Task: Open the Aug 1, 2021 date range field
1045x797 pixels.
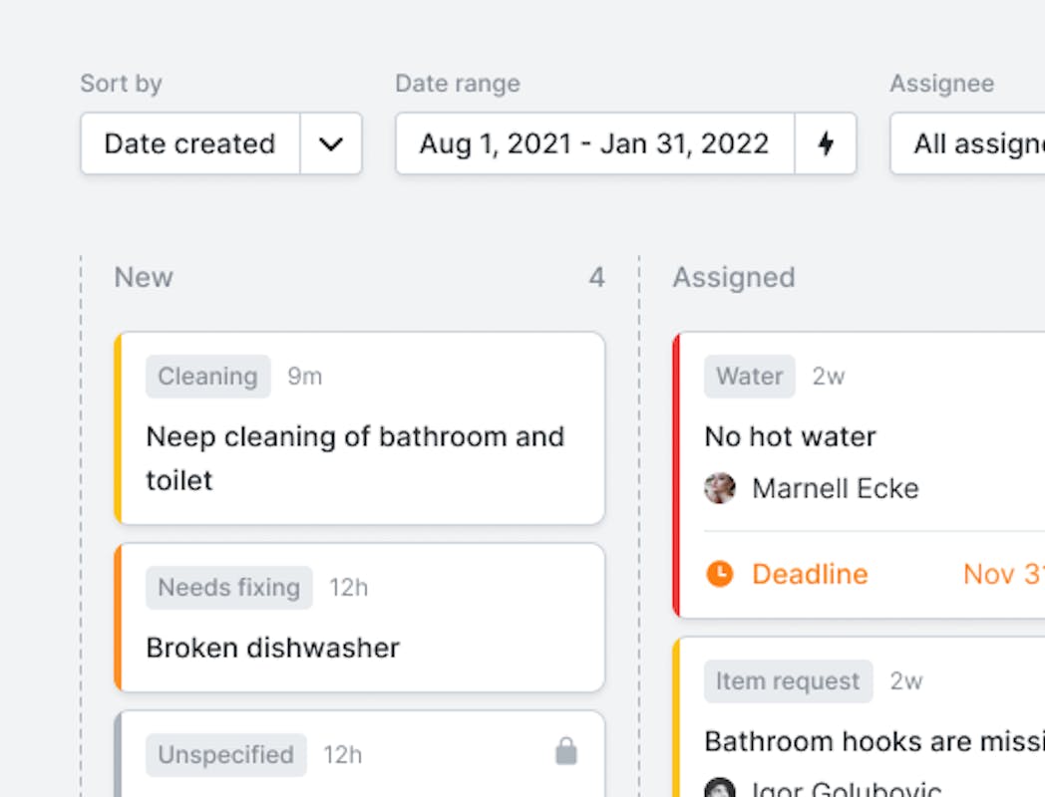Action: point(594,143)
